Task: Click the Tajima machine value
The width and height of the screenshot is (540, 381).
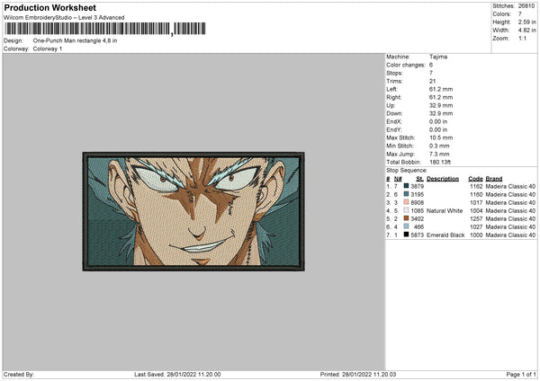Action: click(439, 57)
